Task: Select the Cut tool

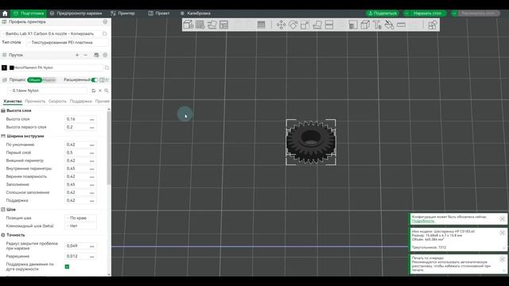Action: click(x=329, y=25)
